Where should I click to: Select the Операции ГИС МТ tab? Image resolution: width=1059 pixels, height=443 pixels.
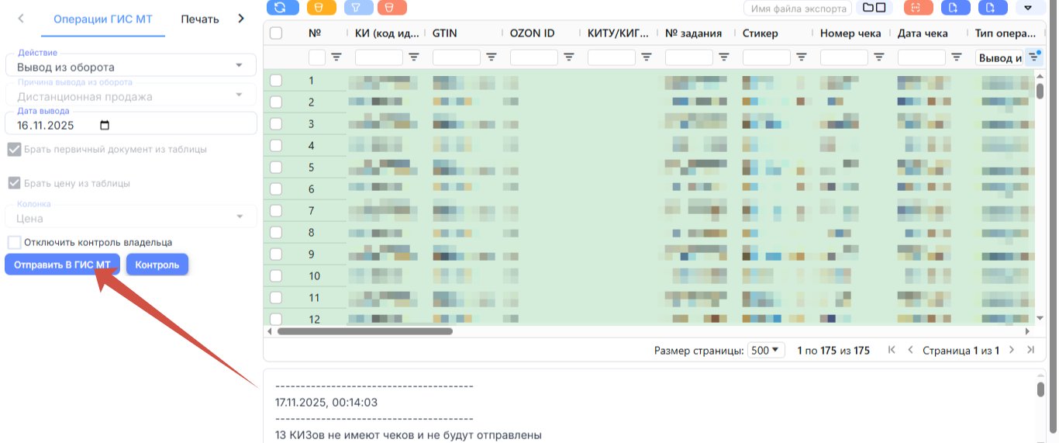[x=103, y=19]
